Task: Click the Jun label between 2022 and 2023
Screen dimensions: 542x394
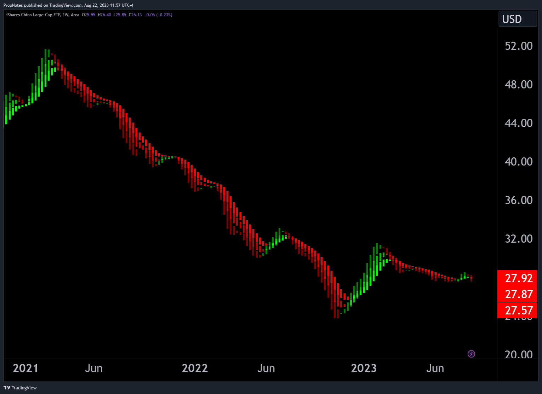Action: click(x=266, y=368)
